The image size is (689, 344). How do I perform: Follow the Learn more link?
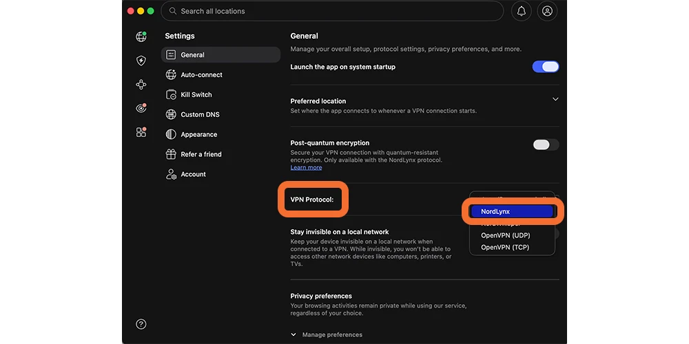click(x=307, y=168)
